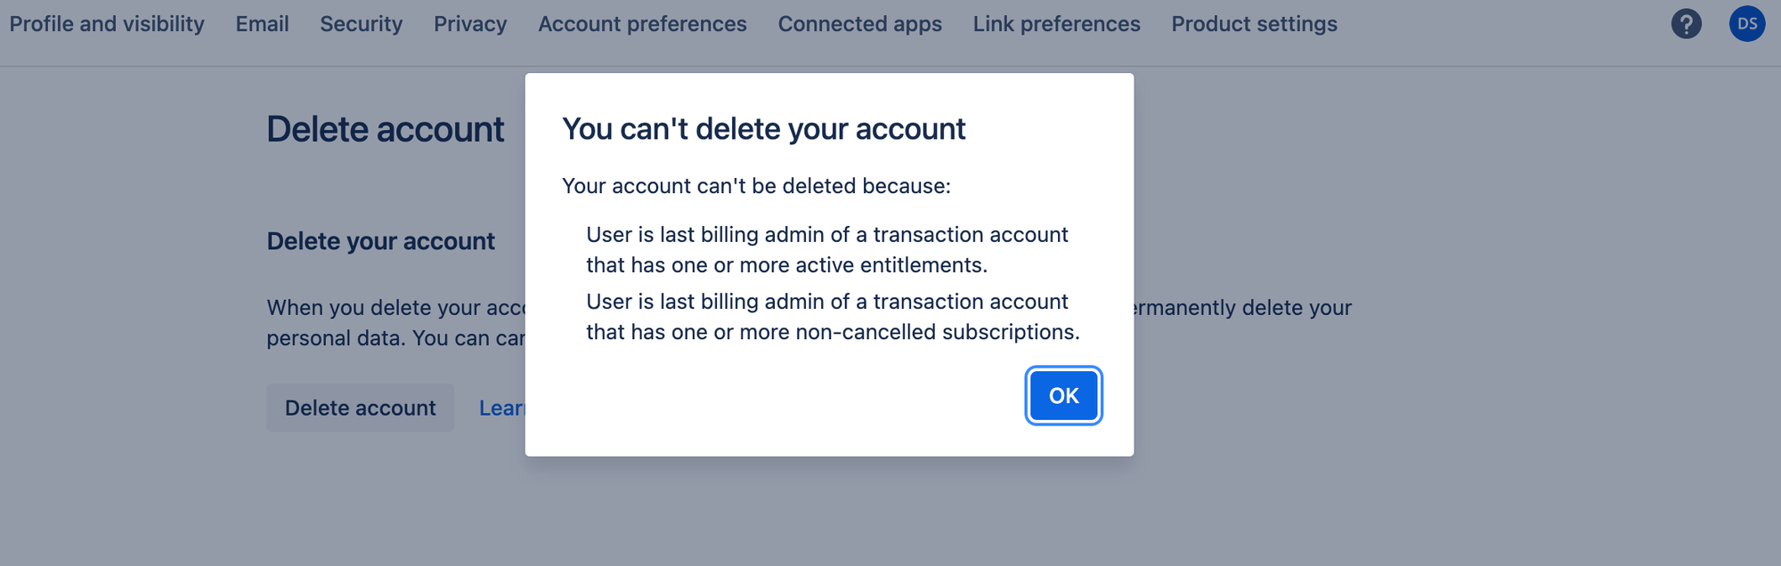
Task: Click the Delete your account subheading
Action: (x=380, y=241)
